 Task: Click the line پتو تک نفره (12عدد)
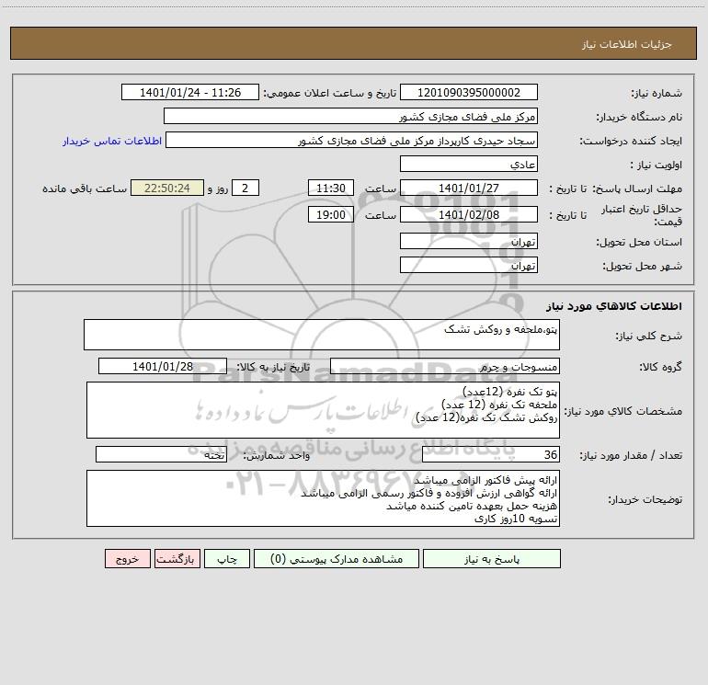coord(510,391)
